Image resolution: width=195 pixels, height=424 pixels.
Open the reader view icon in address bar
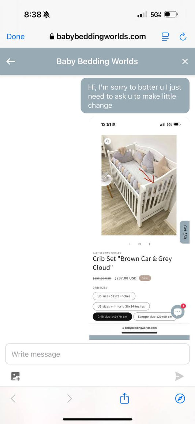pos(165,37)
